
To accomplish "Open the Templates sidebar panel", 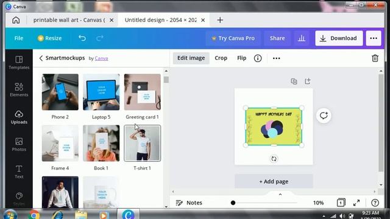I will pyautogui.click(x=19, y=63).
